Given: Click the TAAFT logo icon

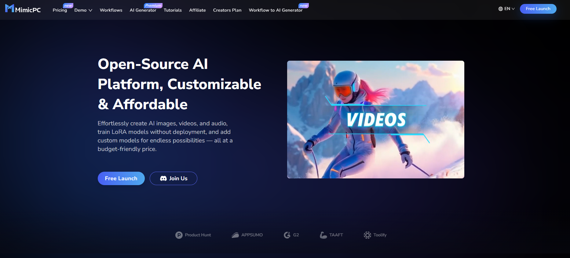Looking at the screenshot, I should (323, 235).
